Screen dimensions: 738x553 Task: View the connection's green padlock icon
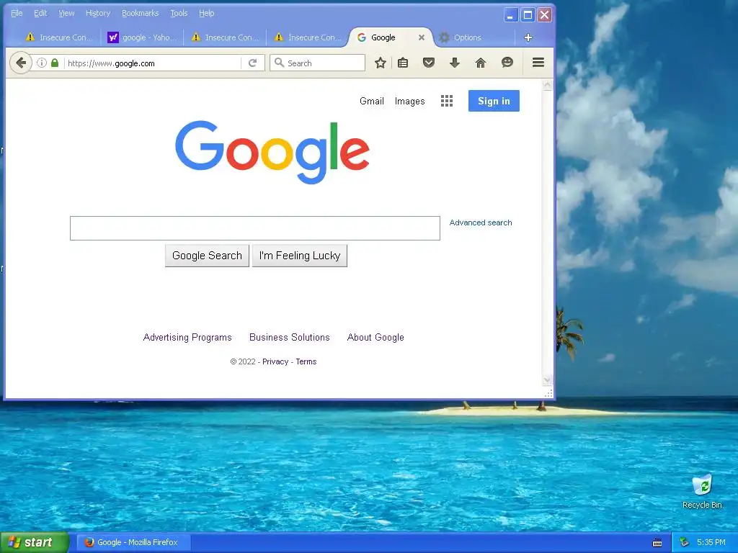[55, 63]
